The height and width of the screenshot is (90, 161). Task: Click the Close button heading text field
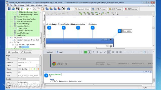pos(55,74)
